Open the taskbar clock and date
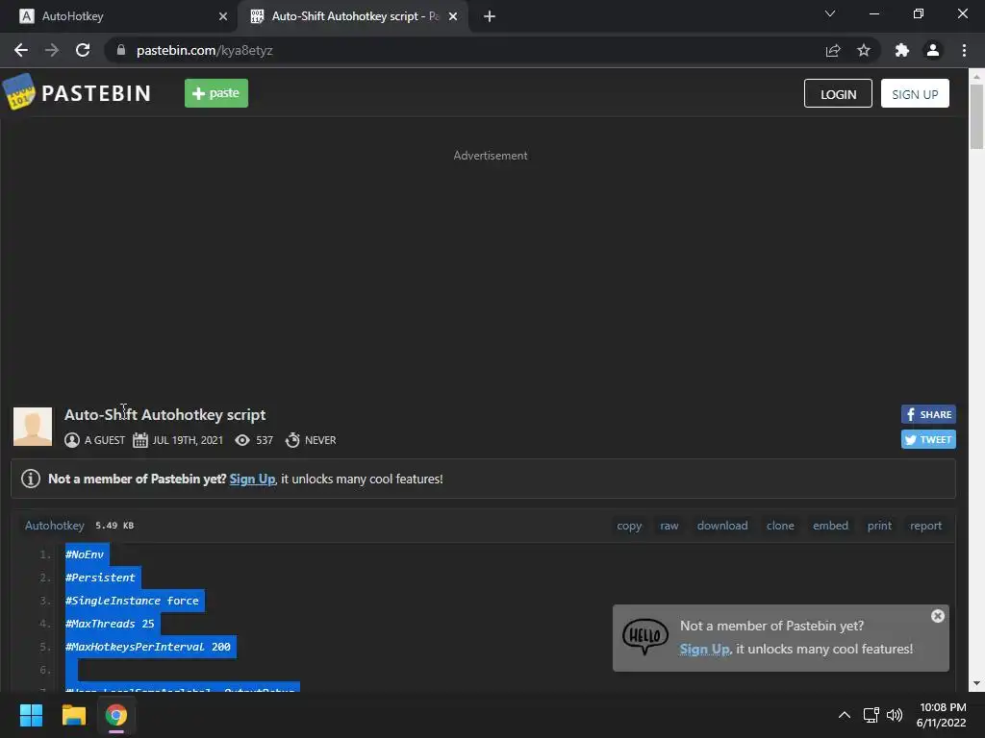This screenshot has height=738, width=985. click(941, 715)
